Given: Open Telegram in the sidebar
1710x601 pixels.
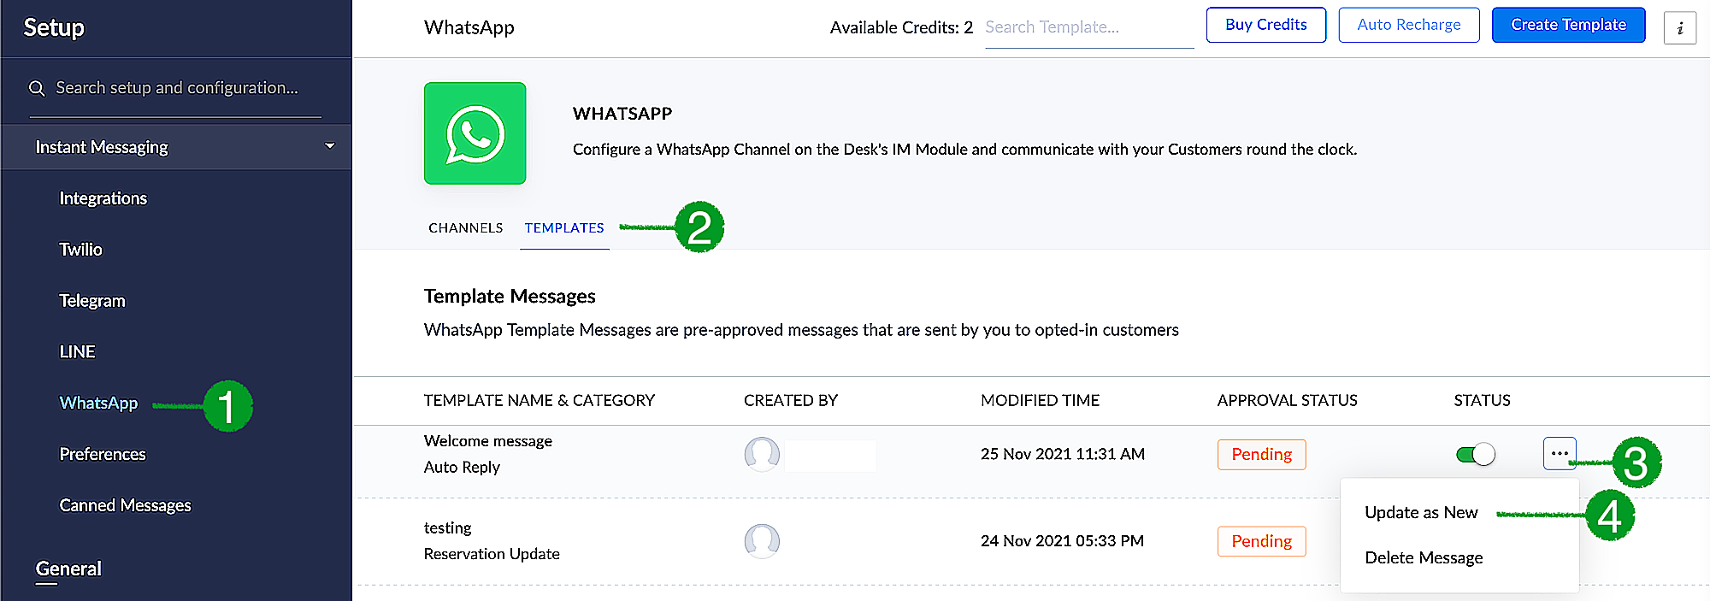Looking at the screenshot, I should (x=92, y=301).
